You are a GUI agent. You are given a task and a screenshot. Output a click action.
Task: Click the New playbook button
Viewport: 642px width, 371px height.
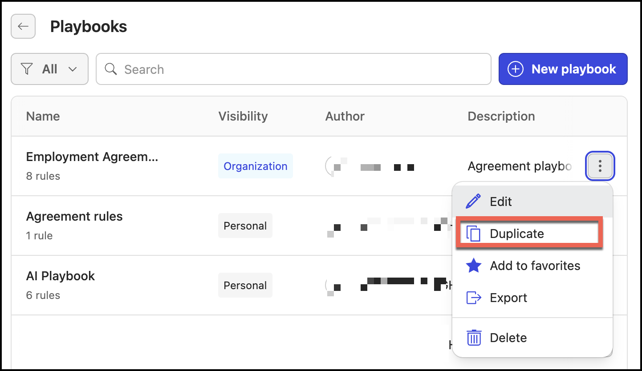(x=563, y=69)
